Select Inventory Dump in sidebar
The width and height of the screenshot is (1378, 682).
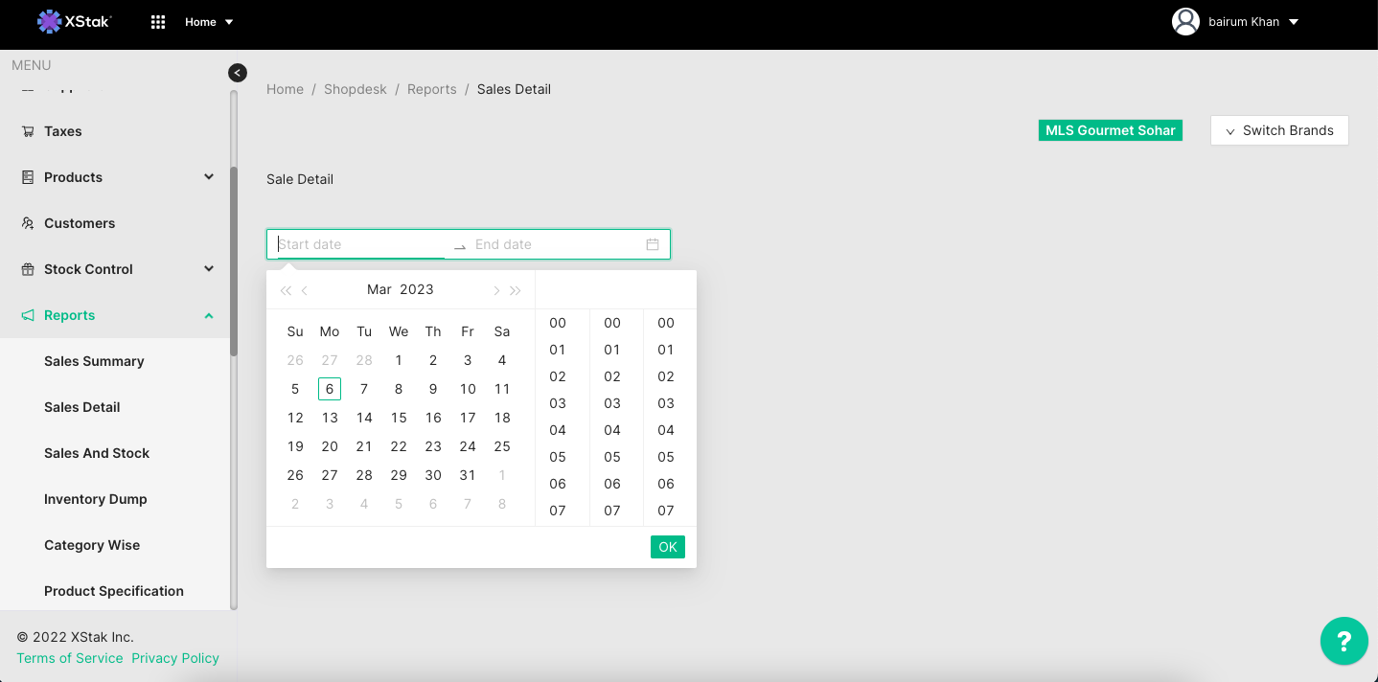96,499
